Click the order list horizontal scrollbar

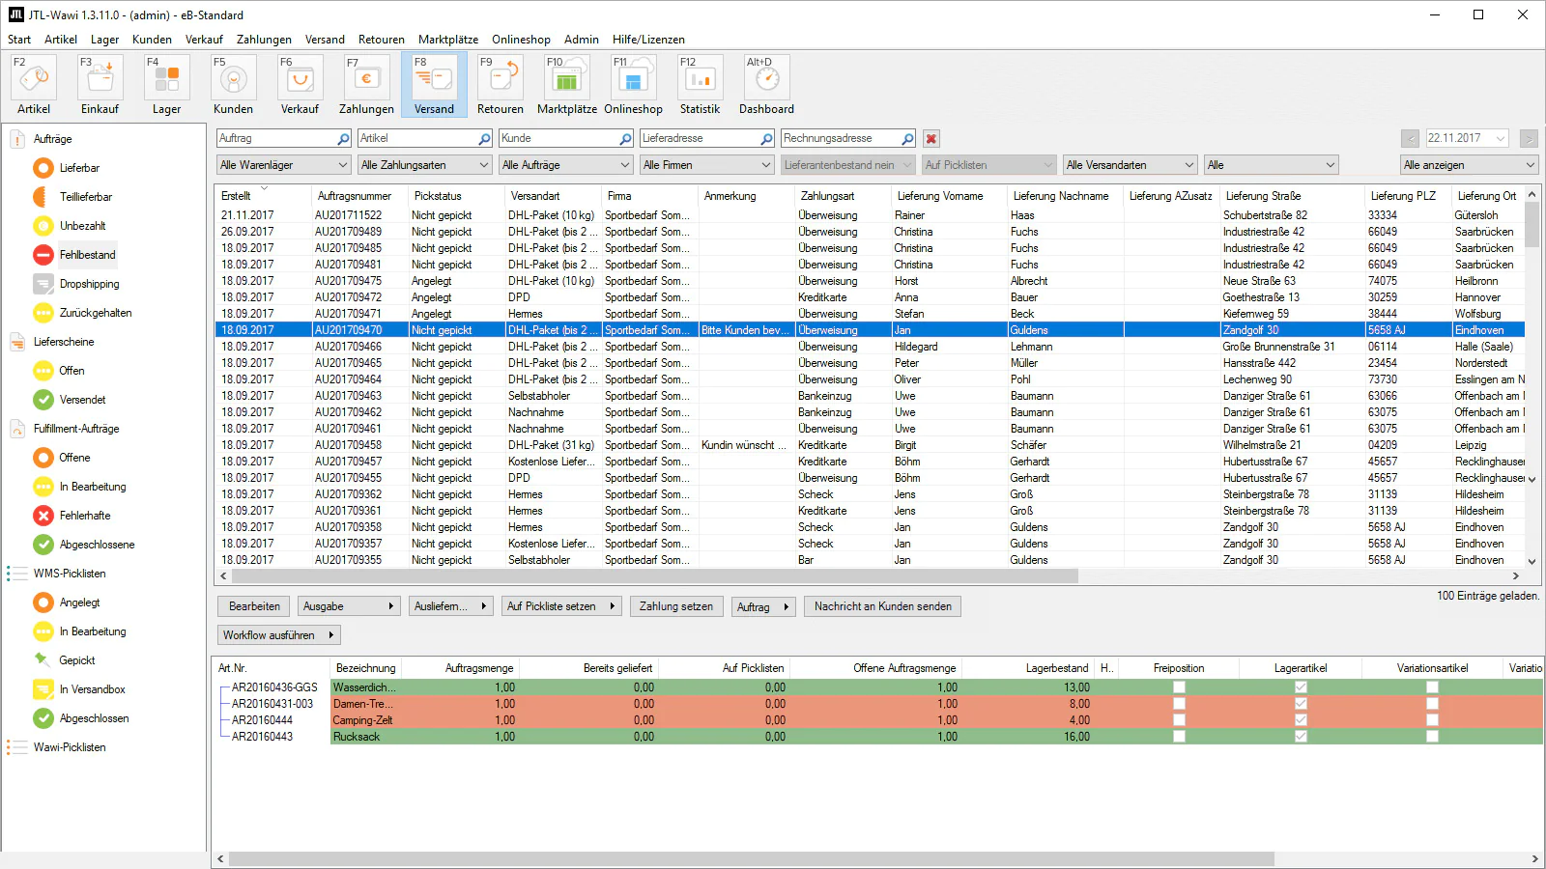click(647, 576)
